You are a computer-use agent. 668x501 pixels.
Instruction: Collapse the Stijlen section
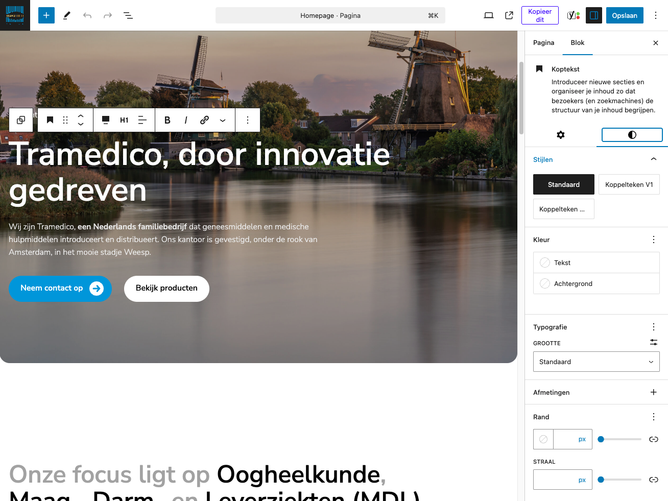tap(597, 159)
